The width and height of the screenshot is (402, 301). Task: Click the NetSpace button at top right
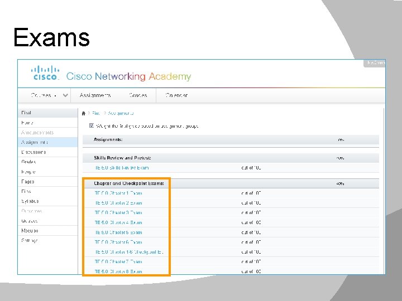click(x=375, y=63)
